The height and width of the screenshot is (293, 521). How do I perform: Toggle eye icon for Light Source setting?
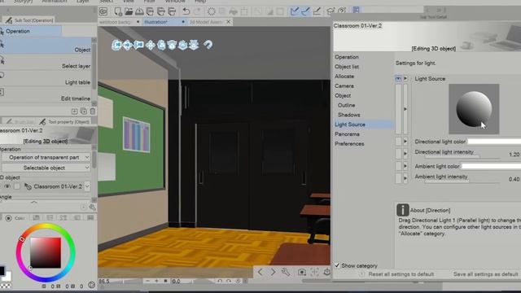click(x=398, y=79)
